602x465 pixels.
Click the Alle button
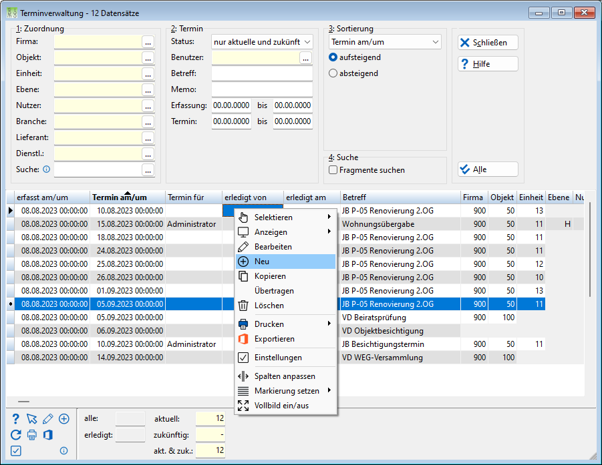488,169
